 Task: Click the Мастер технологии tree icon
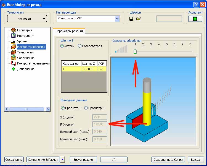point(14,47)
